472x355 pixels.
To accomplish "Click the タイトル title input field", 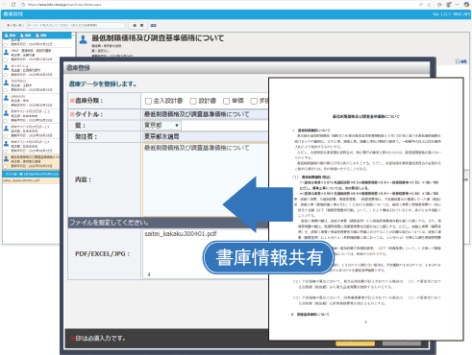I will pos(206,114).
